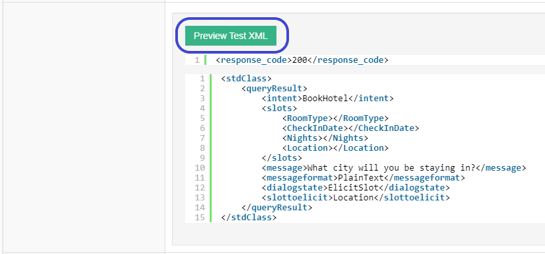Select the response_code line of XML
The image size is (545, 254).
(302, 60)
